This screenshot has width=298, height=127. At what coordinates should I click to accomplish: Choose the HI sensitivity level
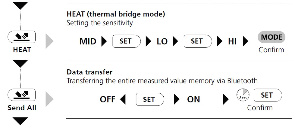(232, 41)
